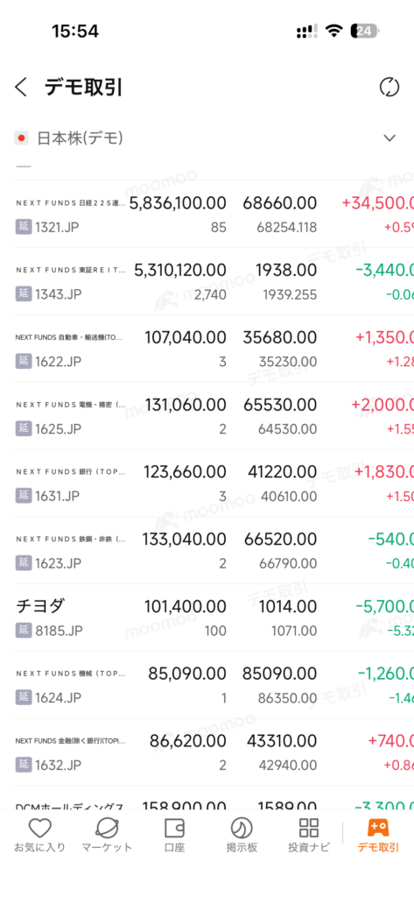Open the お気に入り heart icon tab
414x897 pixels.
pos(40,836)
